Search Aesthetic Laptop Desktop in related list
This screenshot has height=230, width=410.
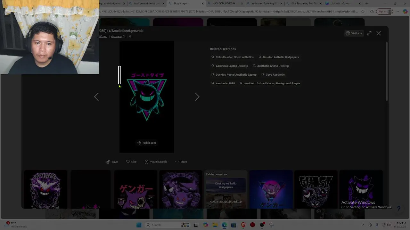[x=230, y=66]
